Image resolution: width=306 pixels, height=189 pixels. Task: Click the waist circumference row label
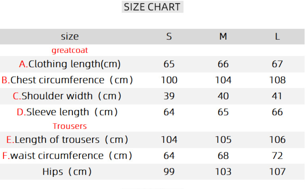click(67, 156)
